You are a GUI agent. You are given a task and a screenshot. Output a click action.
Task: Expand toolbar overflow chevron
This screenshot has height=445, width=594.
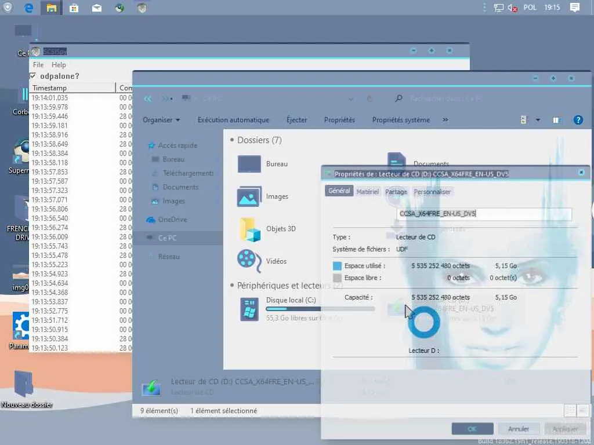tap(445, 119)
